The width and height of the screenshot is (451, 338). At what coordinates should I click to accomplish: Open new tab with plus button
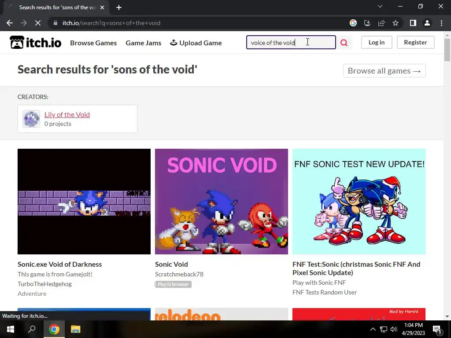119,7
